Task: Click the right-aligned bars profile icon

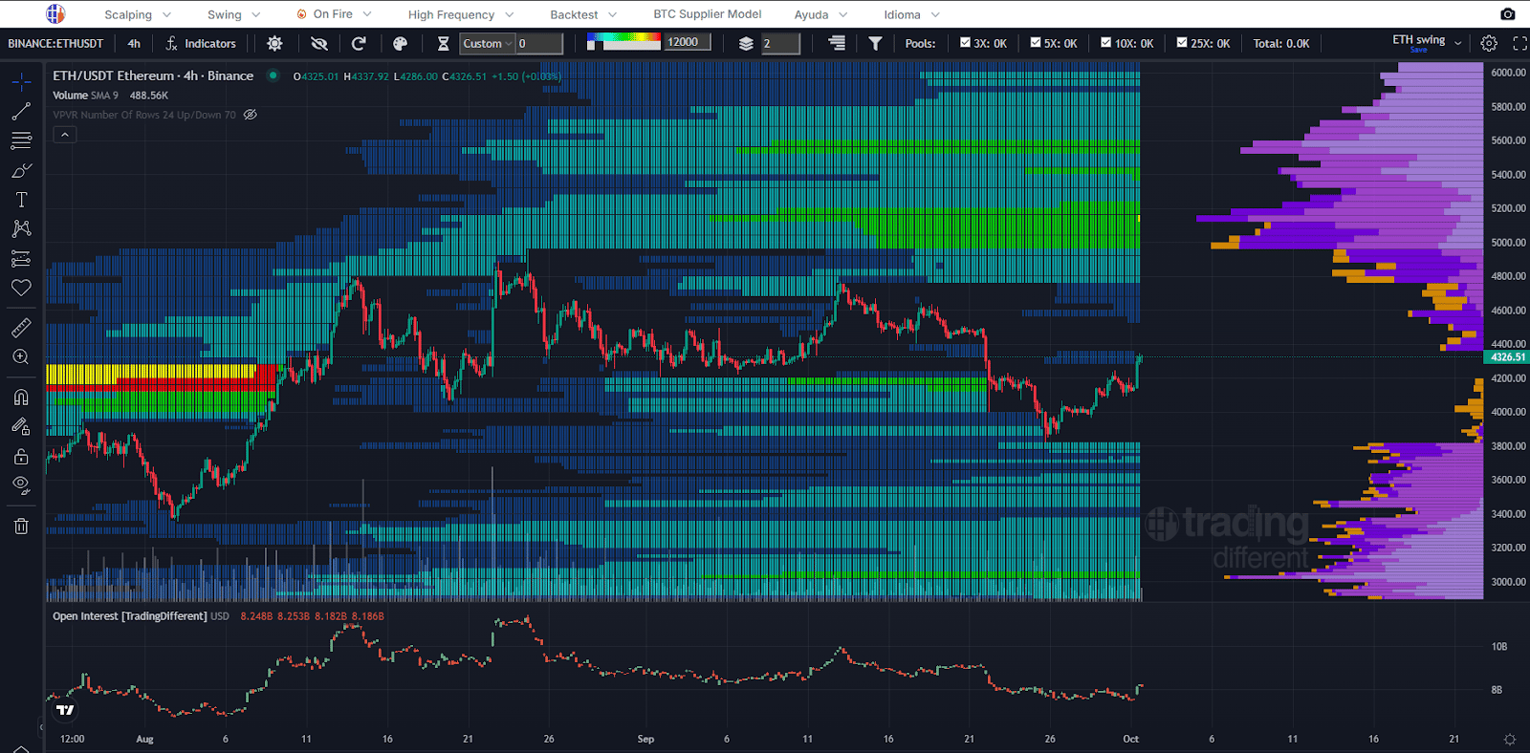Action: [837, 43]
